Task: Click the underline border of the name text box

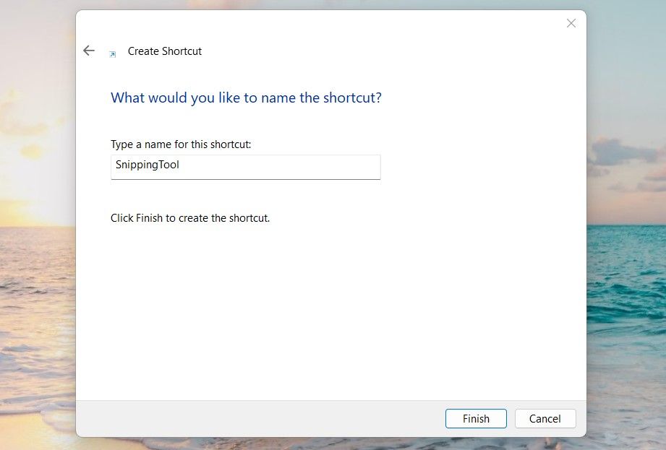Action: [246, 178]
